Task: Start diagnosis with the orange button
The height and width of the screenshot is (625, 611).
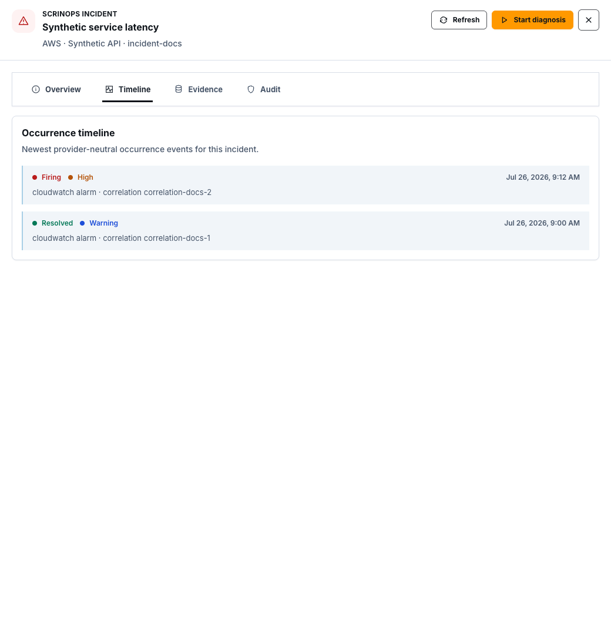Action: (x=532, y=20)
